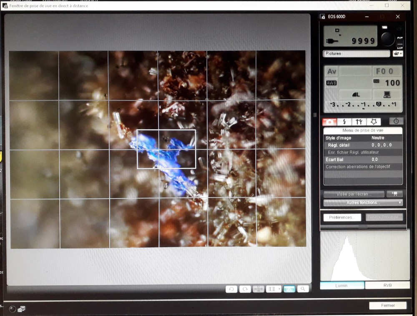Select the red camera shooting menu tab
The width and height of the screenshot is (417, 316).
330,122
